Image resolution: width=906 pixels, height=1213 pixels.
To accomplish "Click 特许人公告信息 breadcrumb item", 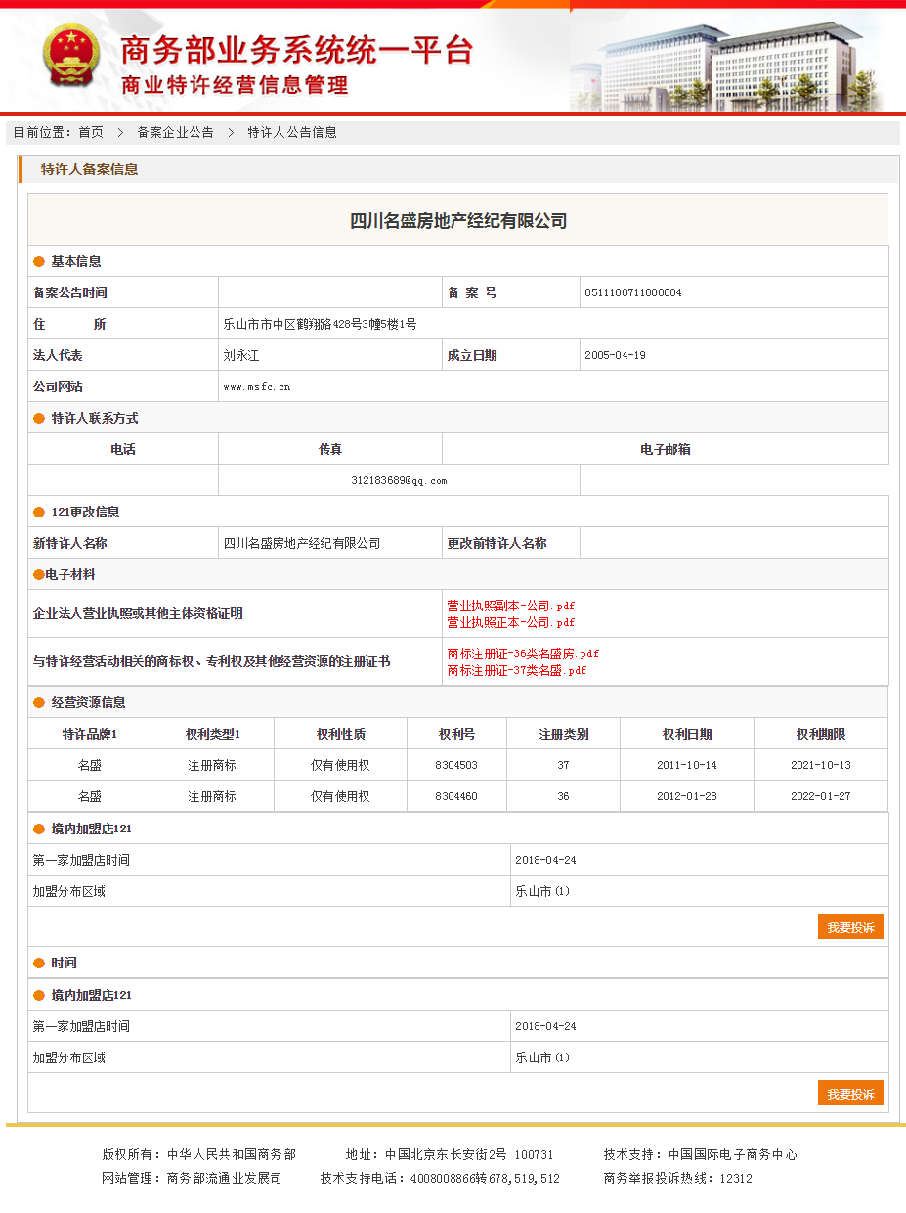I will (x=292, y=132).
